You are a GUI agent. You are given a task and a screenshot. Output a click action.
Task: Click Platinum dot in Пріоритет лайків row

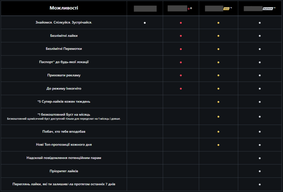[260, 171]
